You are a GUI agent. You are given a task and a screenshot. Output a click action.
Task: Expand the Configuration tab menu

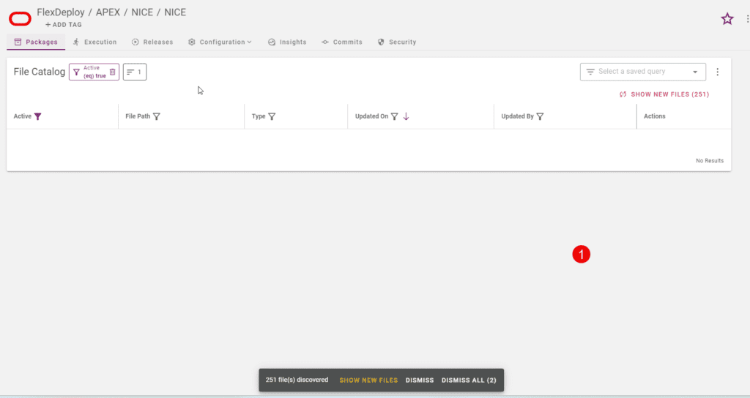(x=220, y=42)
